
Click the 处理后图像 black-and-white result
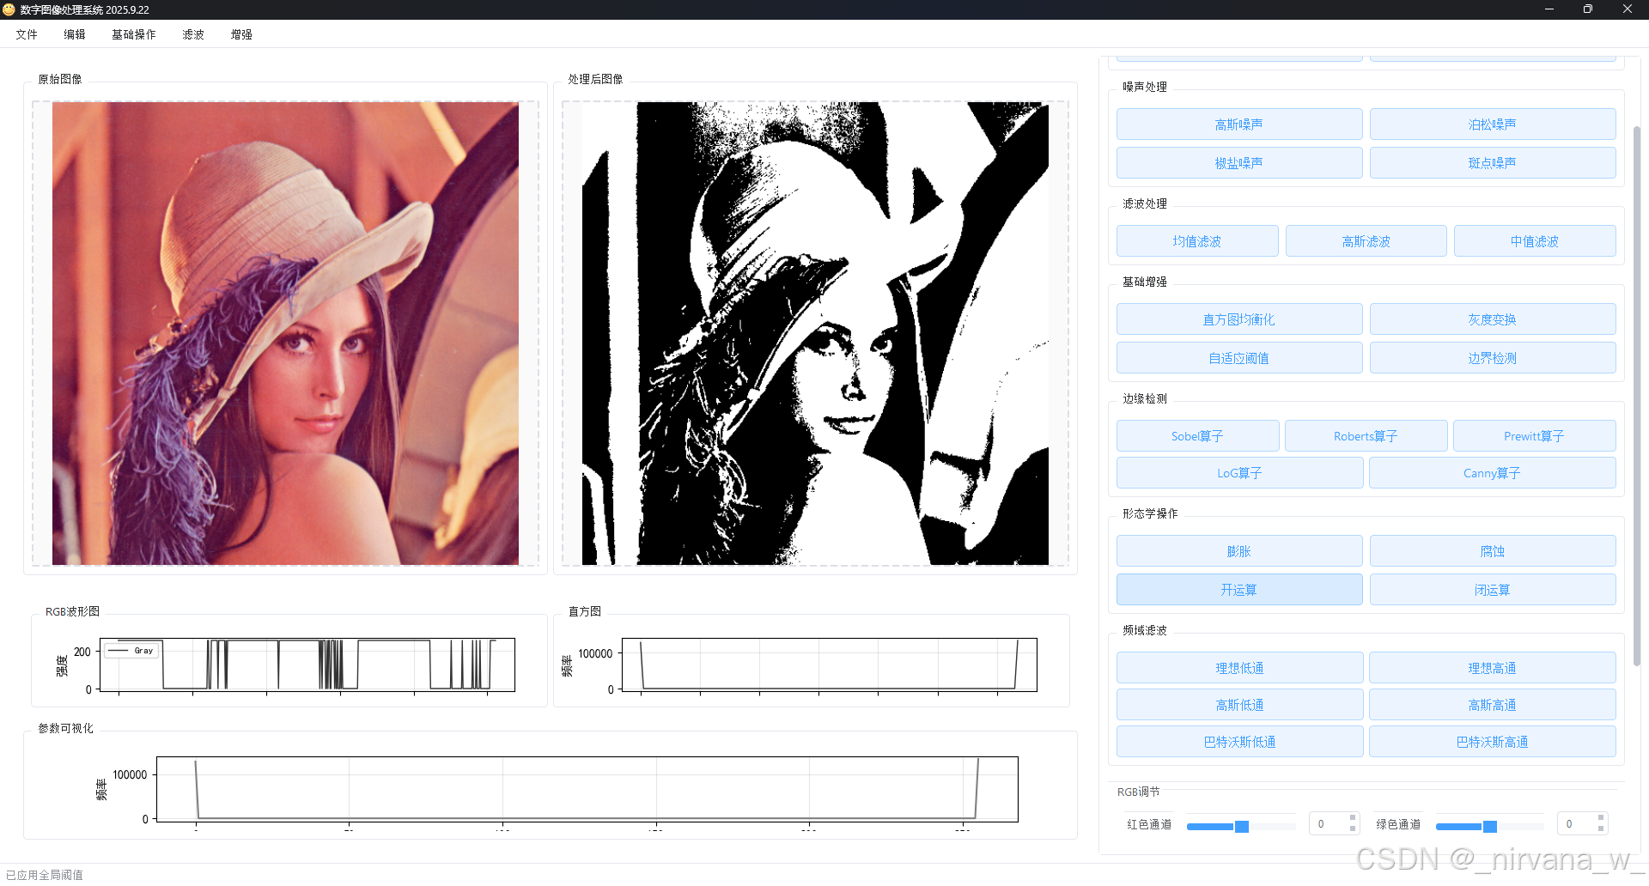(815, 333)
